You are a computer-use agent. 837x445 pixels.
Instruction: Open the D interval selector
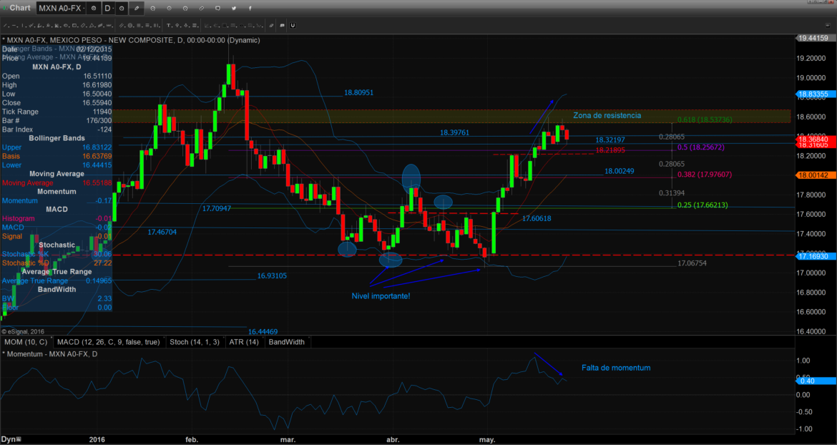108,8
